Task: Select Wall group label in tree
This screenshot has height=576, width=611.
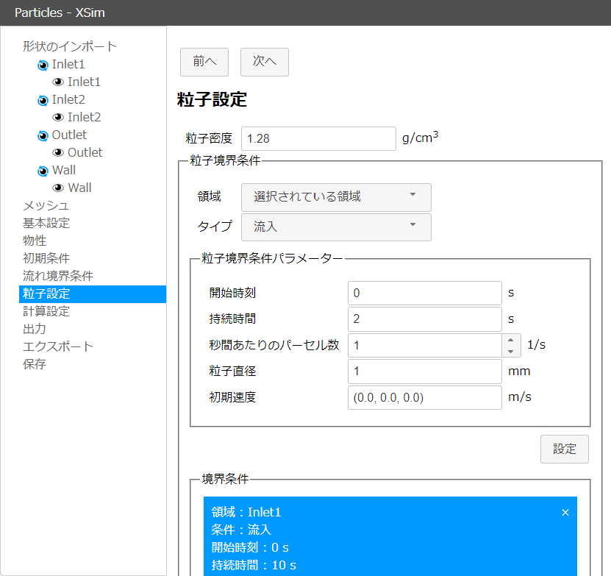Action: pos(64,171)
